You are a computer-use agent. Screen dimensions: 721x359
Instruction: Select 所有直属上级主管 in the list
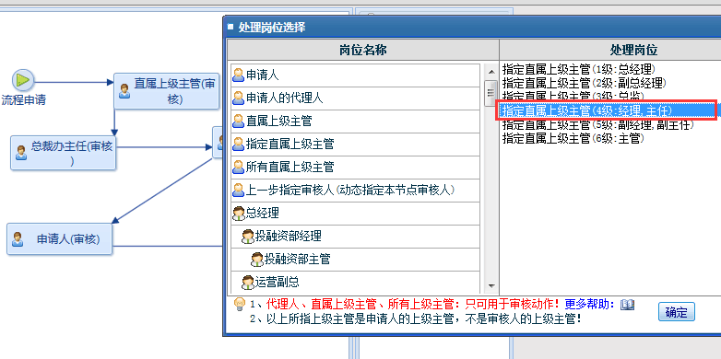coord(355,168)
